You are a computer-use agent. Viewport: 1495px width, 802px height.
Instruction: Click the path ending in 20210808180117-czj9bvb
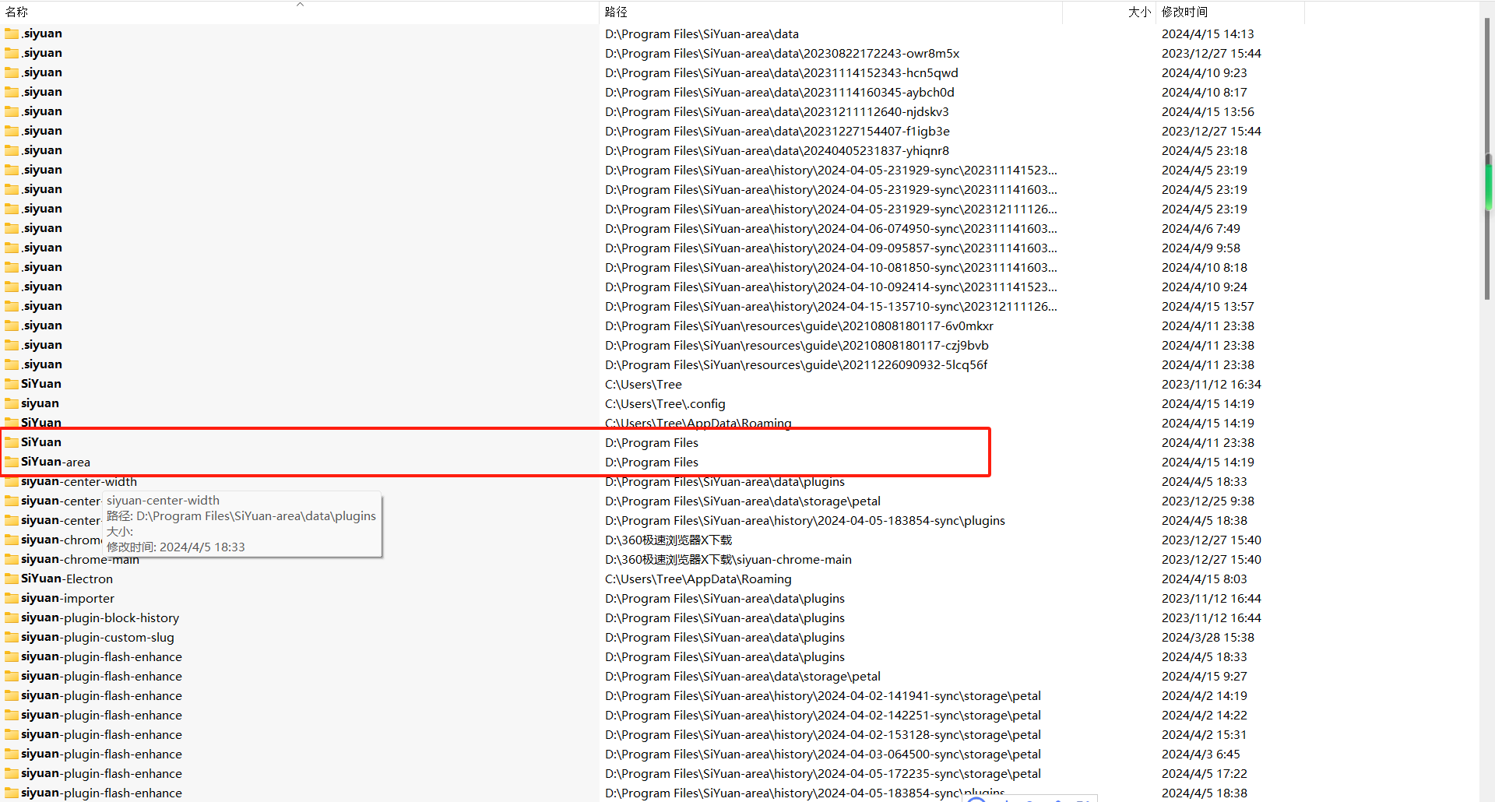(x=797, y=346)
